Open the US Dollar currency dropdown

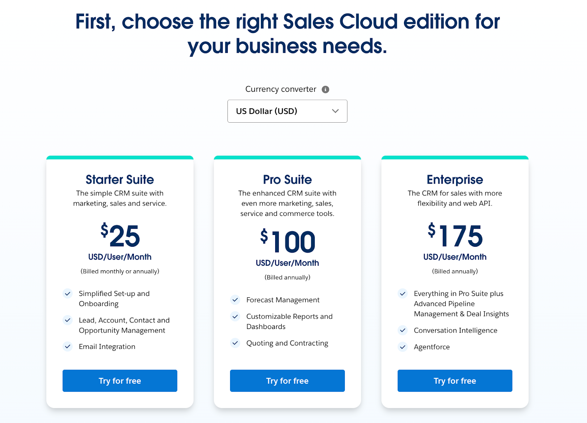pyautogui.click(x=287, y=111)
